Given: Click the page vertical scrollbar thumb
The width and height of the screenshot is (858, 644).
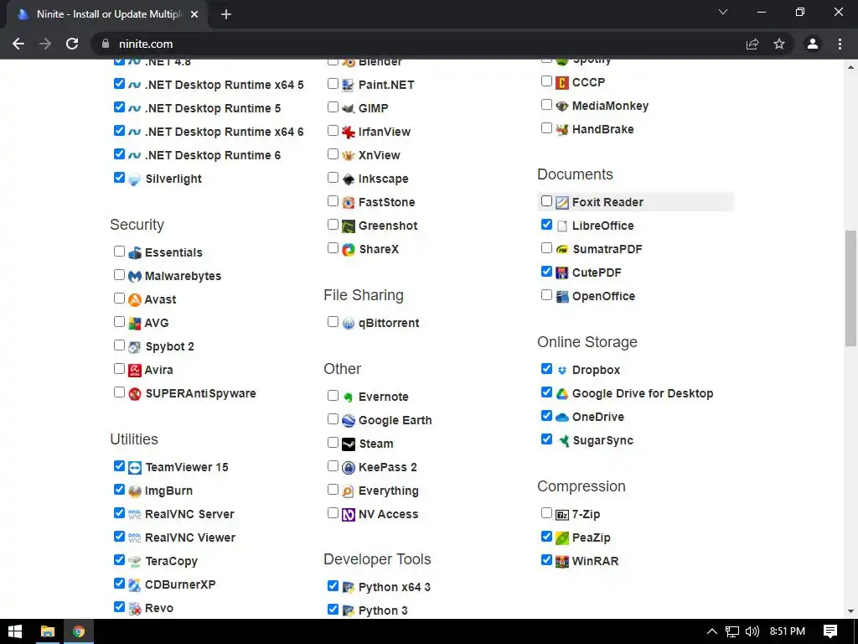Looking at the screenshot, I should click(850, 288).
